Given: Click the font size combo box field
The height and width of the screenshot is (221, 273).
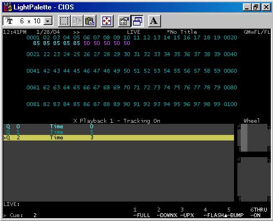Looking at the screenshot, I should pyautogui.click(x=28, y=21).
